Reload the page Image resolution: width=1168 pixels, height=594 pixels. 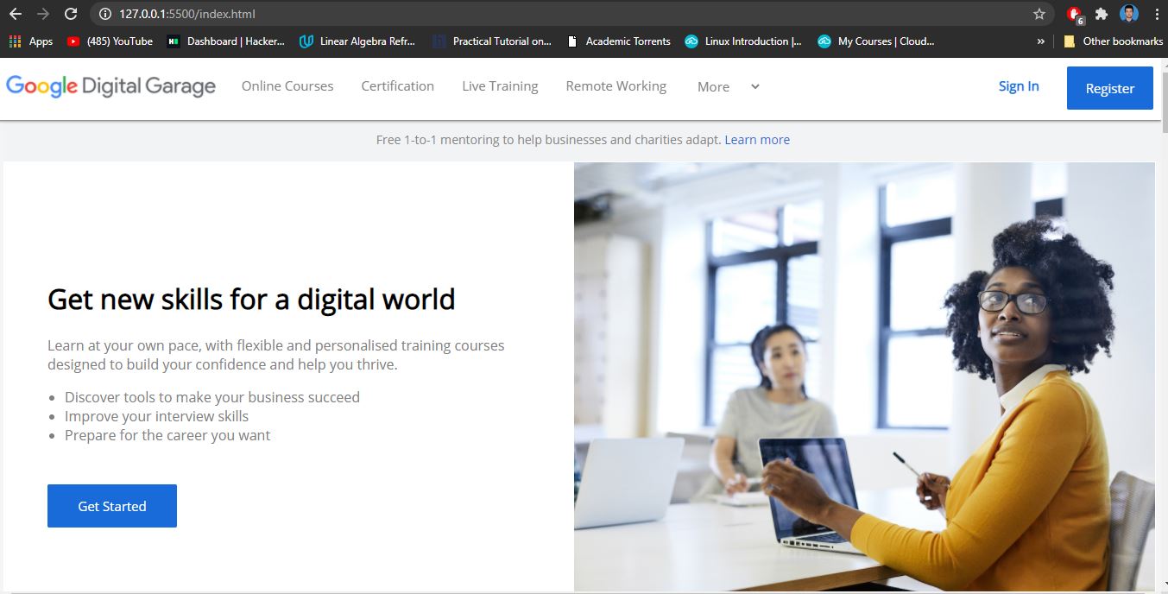[x=71, y=13]
